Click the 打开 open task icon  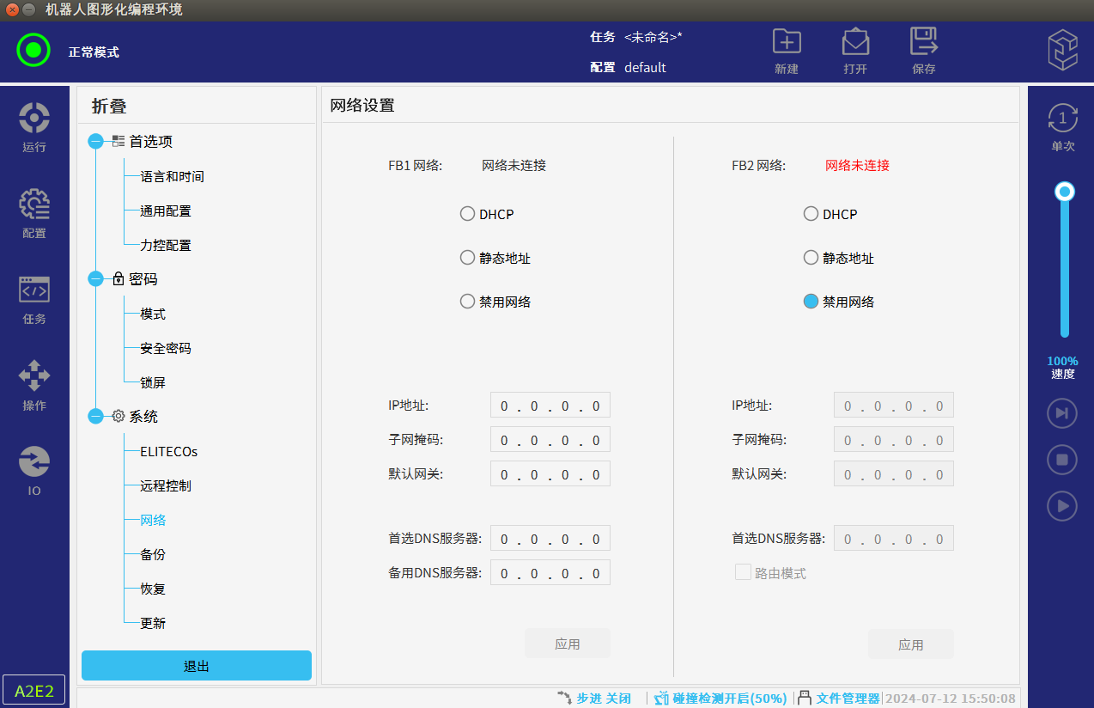click(x=855, y=43)
